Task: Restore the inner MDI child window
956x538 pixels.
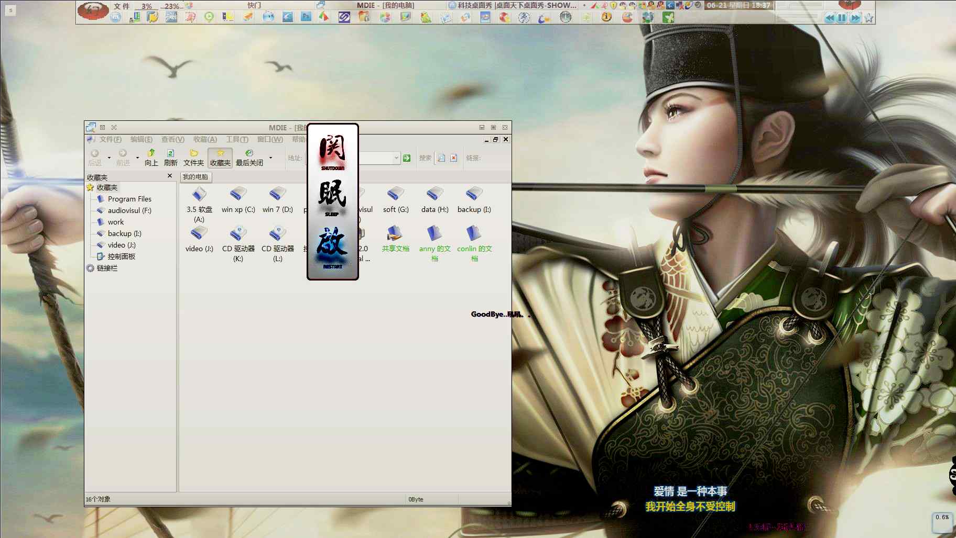Action: click(495, 139)
